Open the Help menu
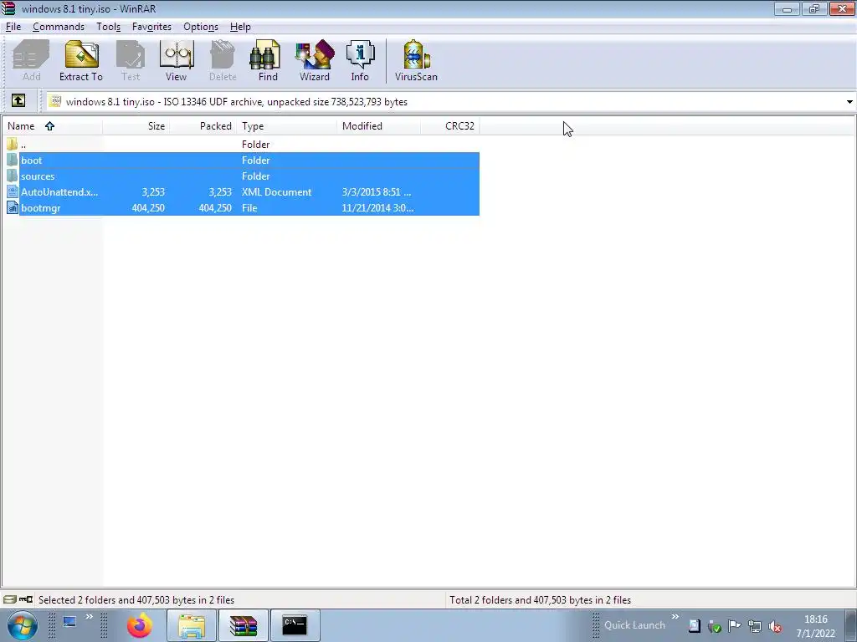Viewport: 857px width, 642px height. 240,27
